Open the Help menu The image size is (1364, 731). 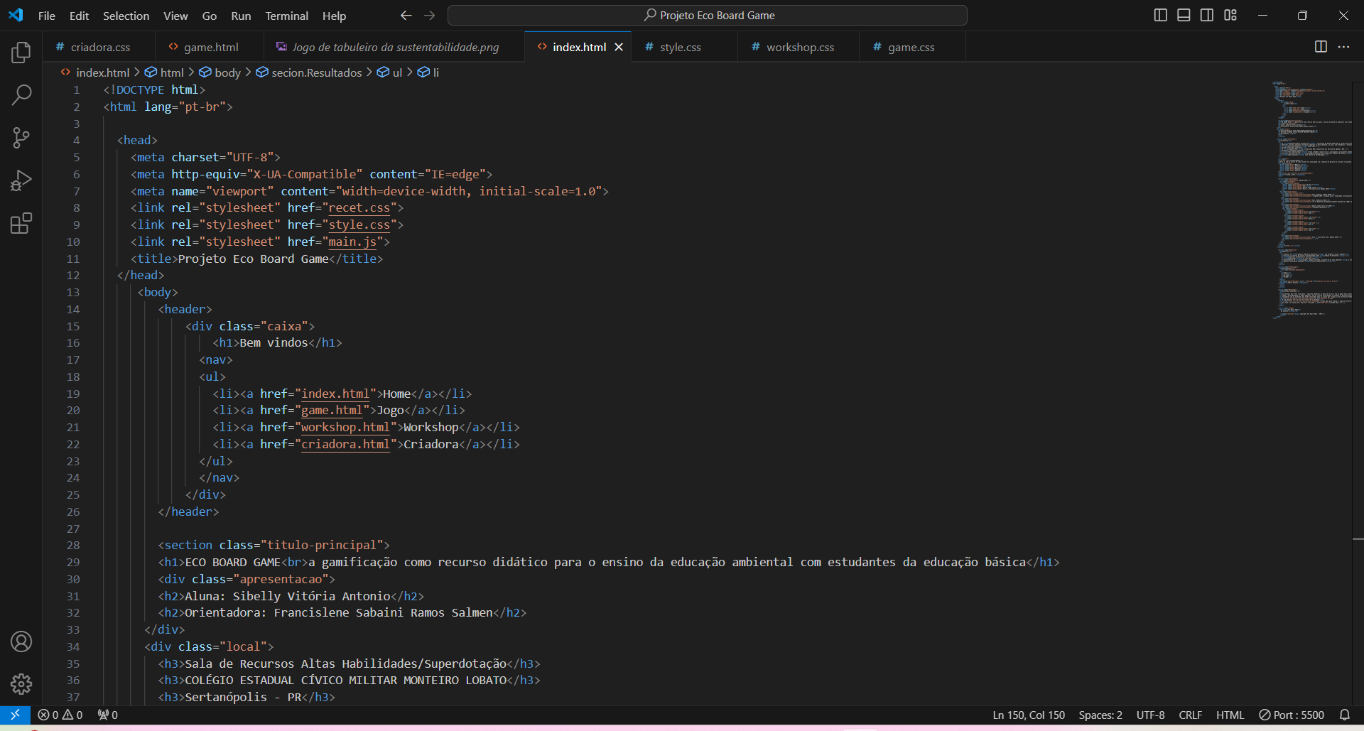pos(334,16)
